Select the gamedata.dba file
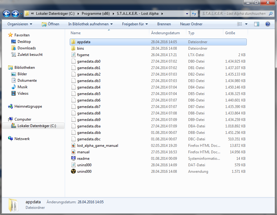 (x=158, y=126)
